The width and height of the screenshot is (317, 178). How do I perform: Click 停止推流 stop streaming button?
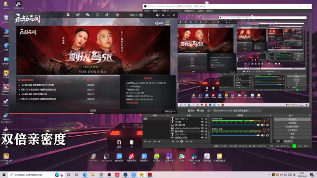point(292,119)
